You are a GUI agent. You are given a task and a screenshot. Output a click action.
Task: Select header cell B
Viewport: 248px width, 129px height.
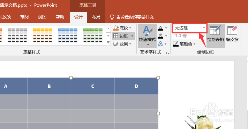coord(49,86)
